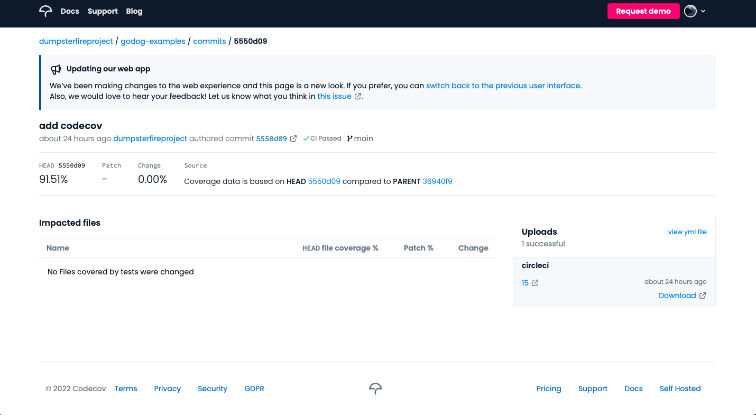The height and width of the screenshot is (415, 756).
Task: Open authored commit 5550d09 link
Action: tap(271, 139)
